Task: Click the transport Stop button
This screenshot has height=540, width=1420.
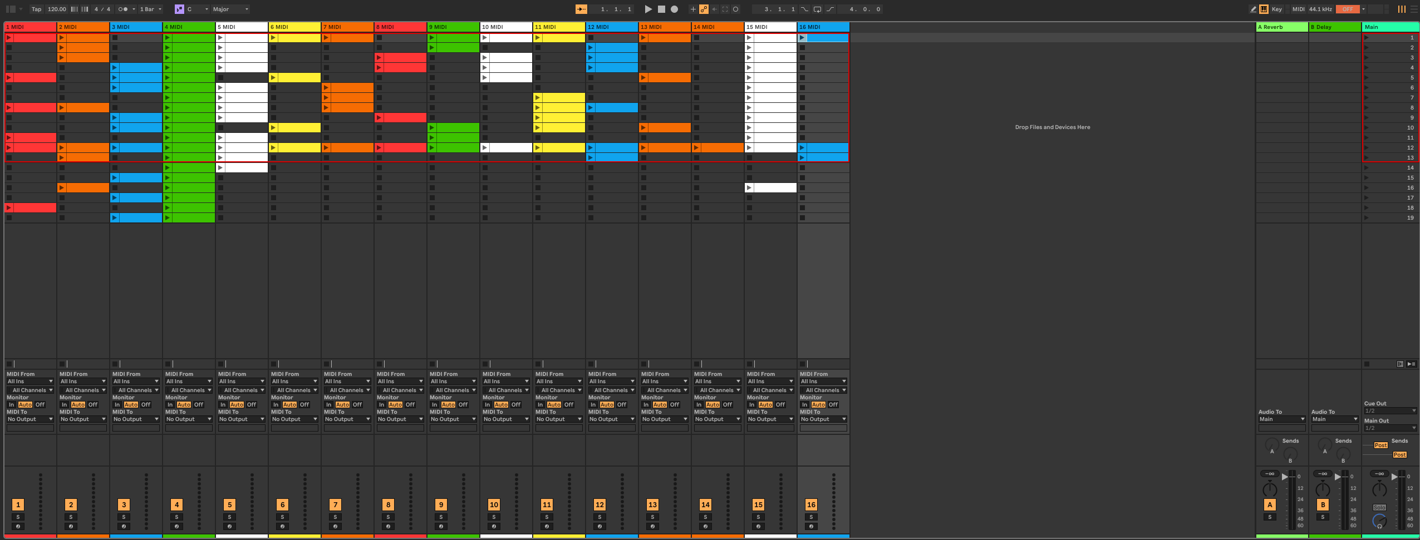Action: [661, 9]
